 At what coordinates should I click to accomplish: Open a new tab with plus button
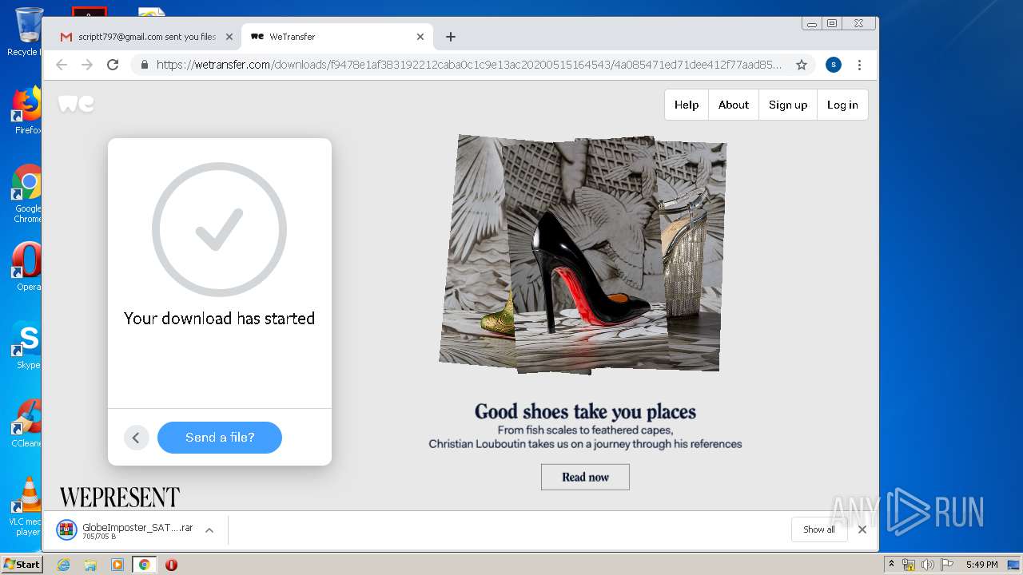coord(451,37)
